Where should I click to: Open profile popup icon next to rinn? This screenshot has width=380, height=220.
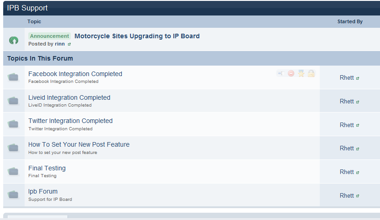click(69, 44)
